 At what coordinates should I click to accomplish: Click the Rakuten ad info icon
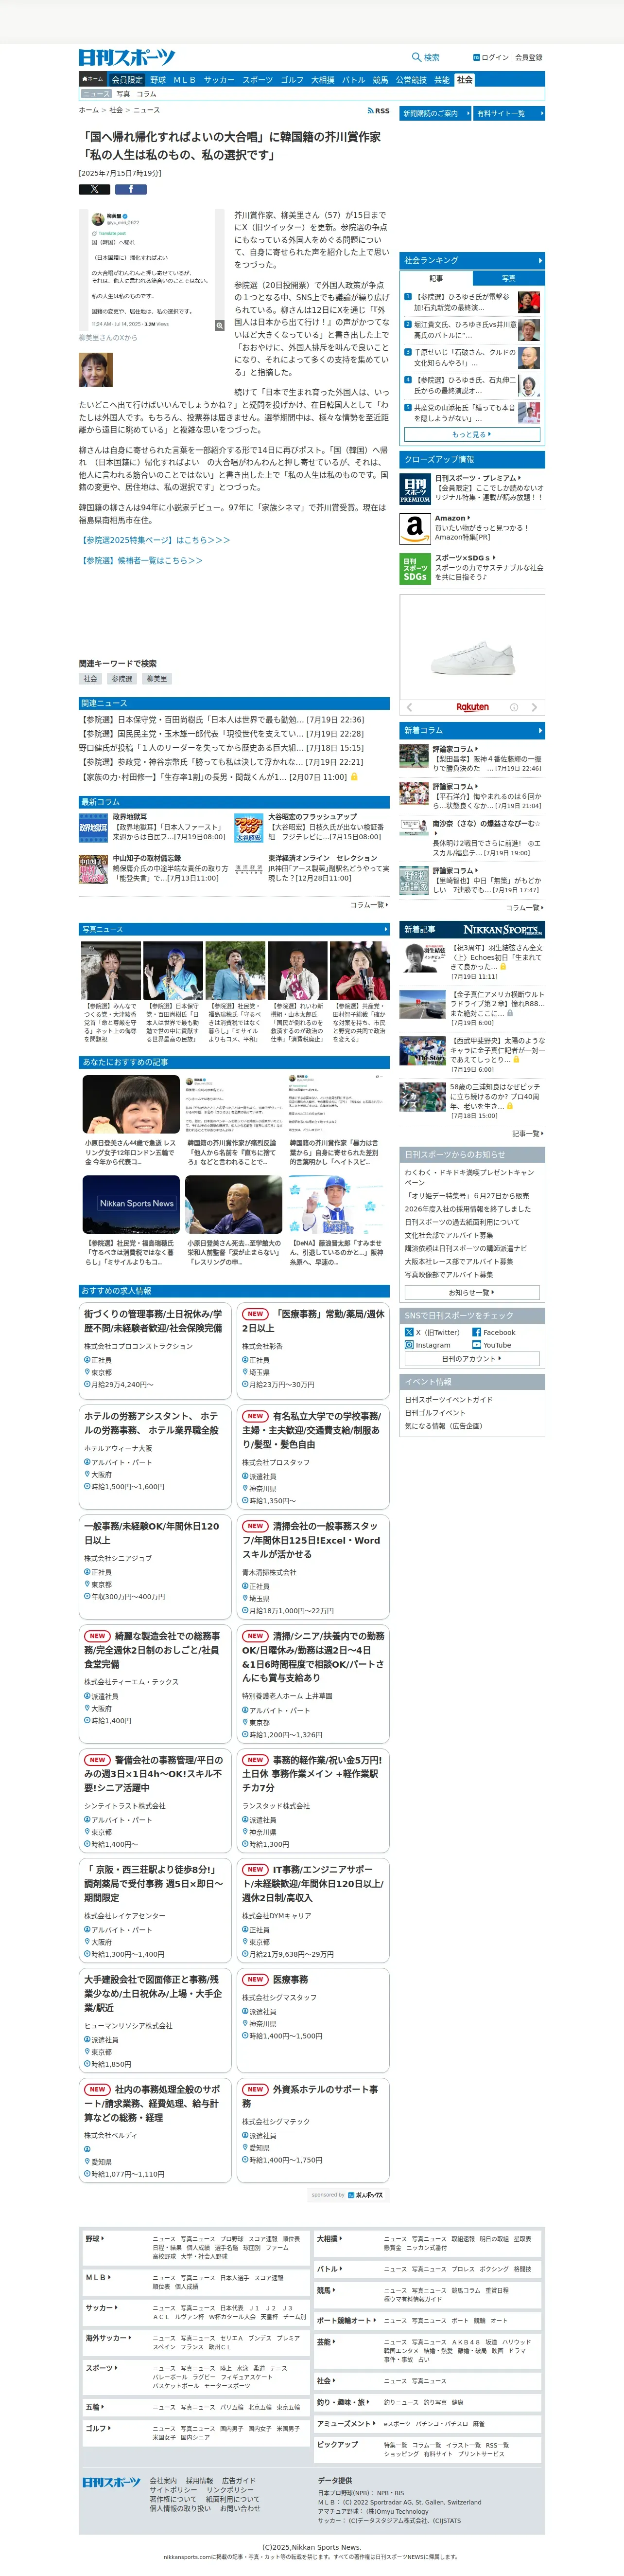(x=514, y=707)
